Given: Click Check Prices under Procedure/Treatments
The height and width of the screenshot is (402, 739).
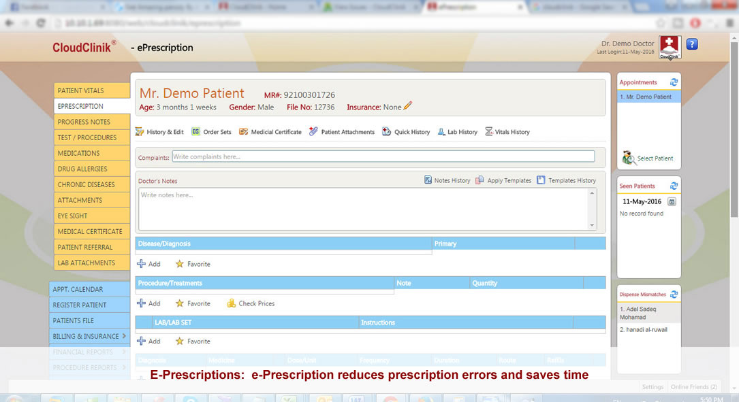Looking at the screenshot, I should [x=251, y=303].
